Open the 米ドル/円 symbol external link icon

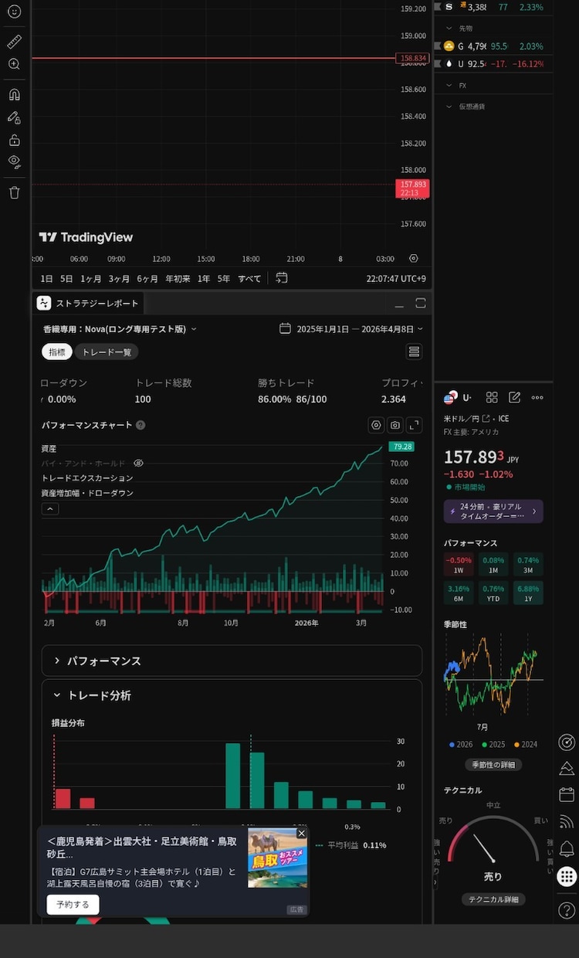[x=486, y=419]
